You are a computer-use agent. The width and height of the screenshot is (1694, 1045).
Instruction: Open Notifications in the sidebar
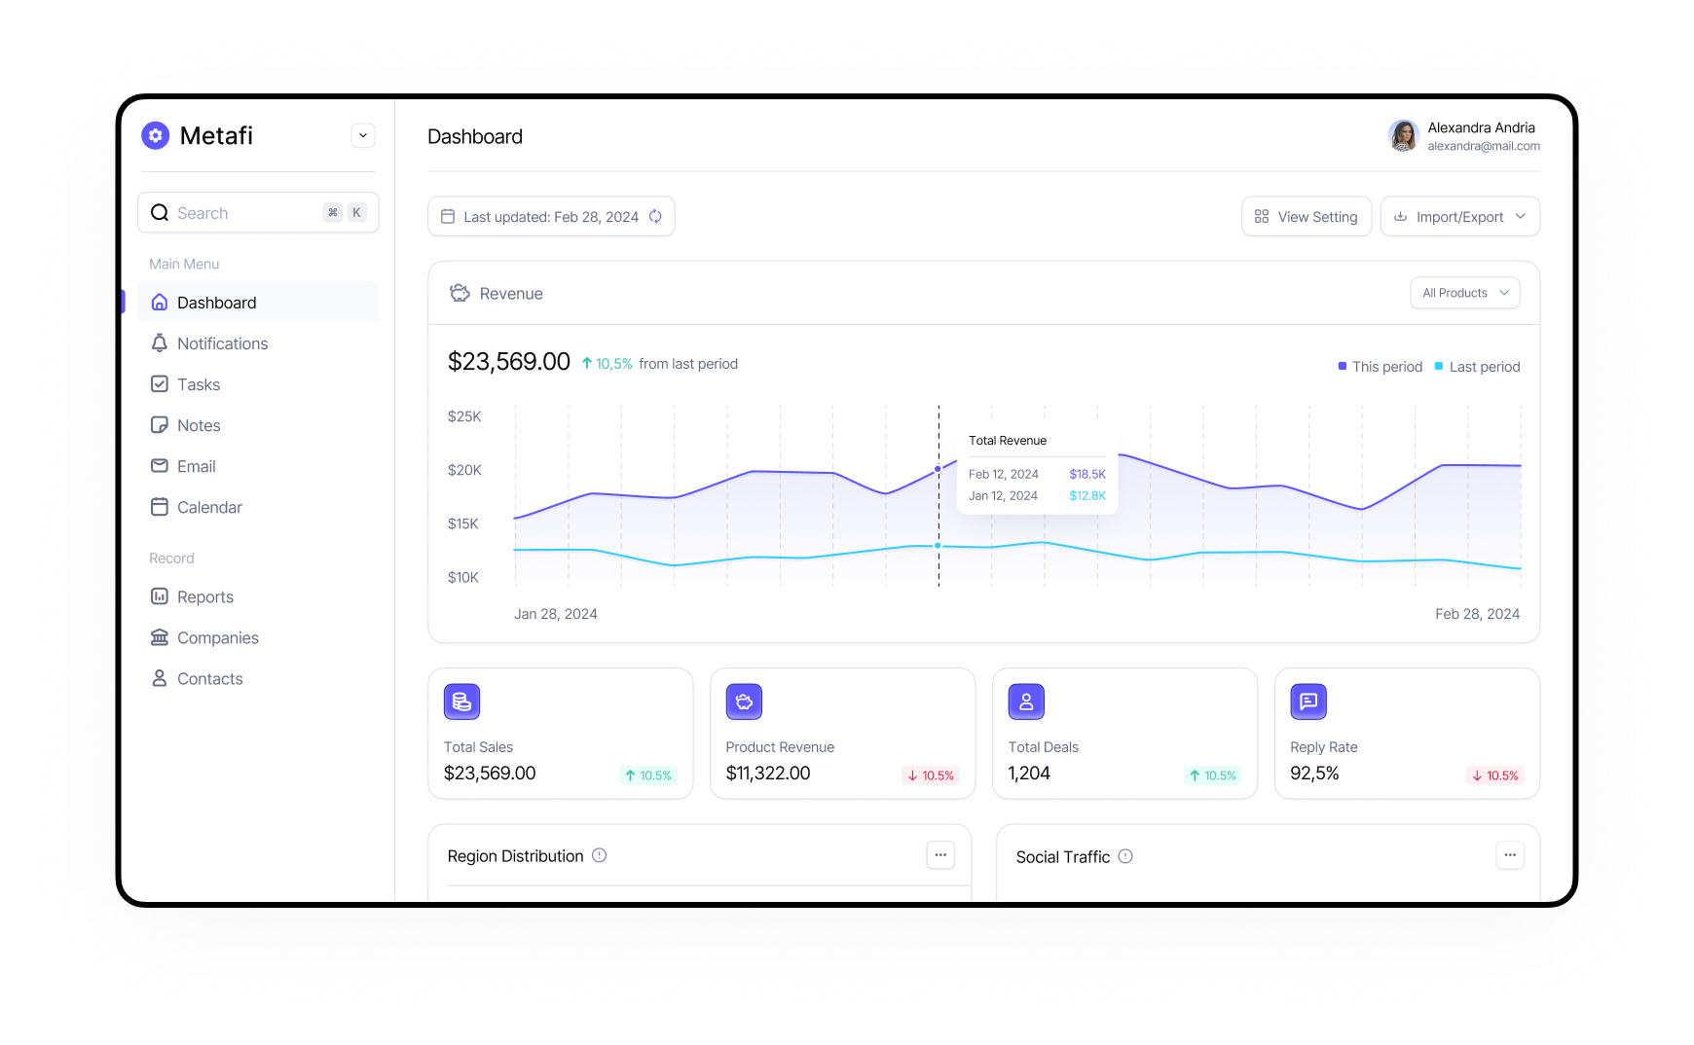[x=222, y=343]
